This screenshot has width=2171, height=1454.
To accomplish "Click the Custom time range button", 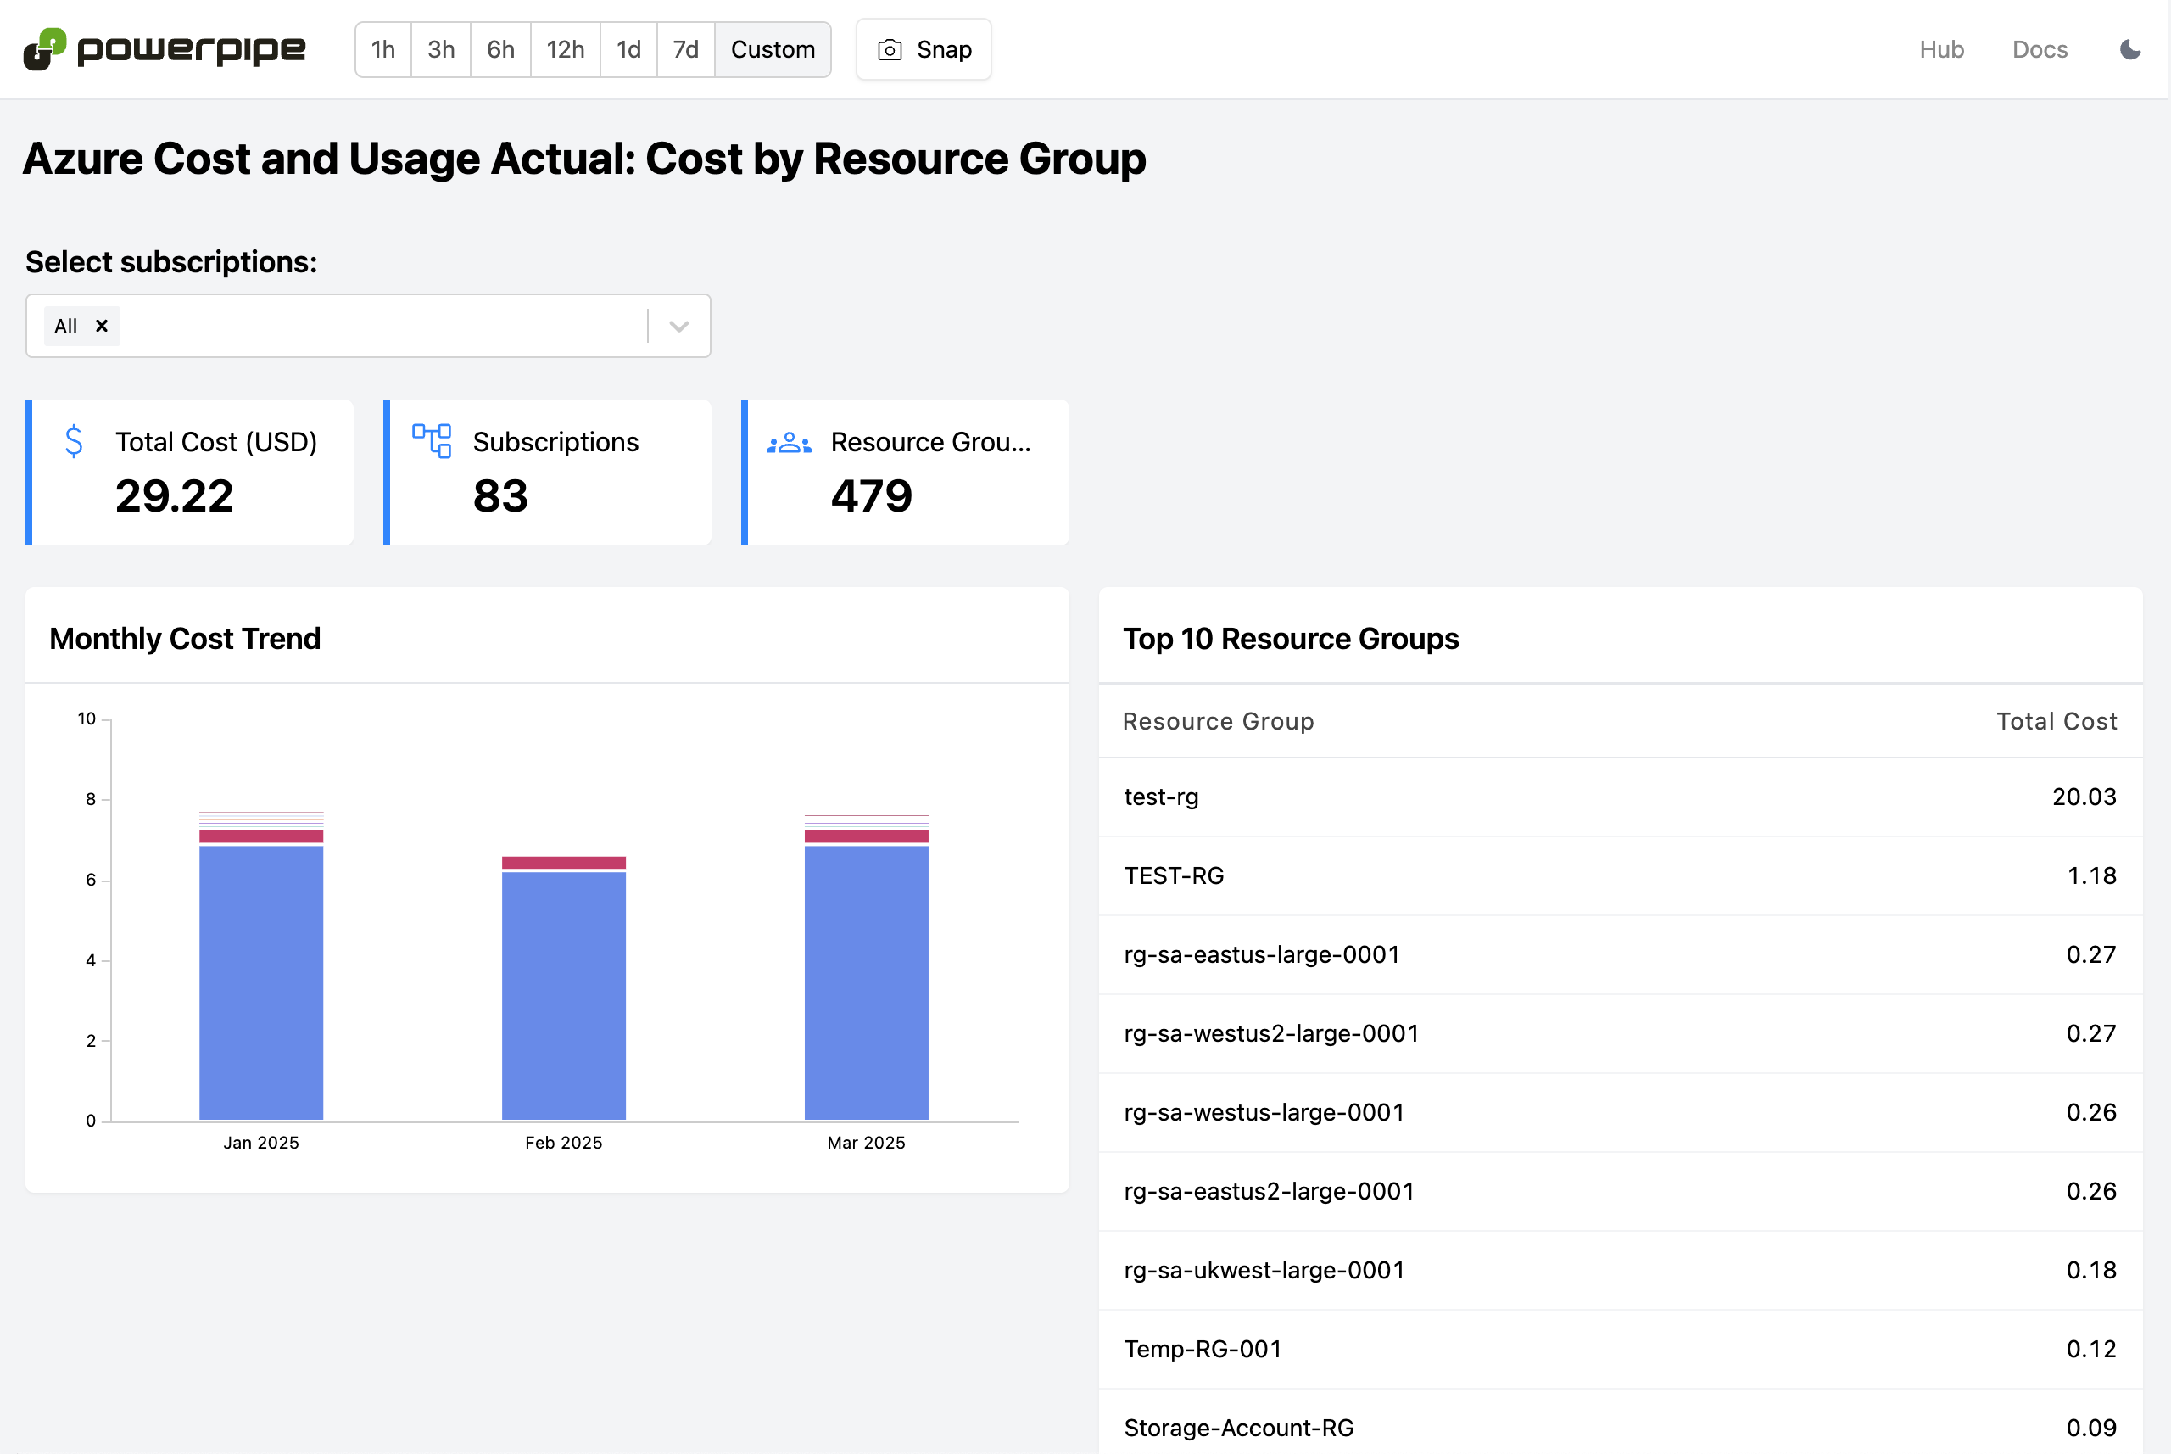I will coord(773,49).
